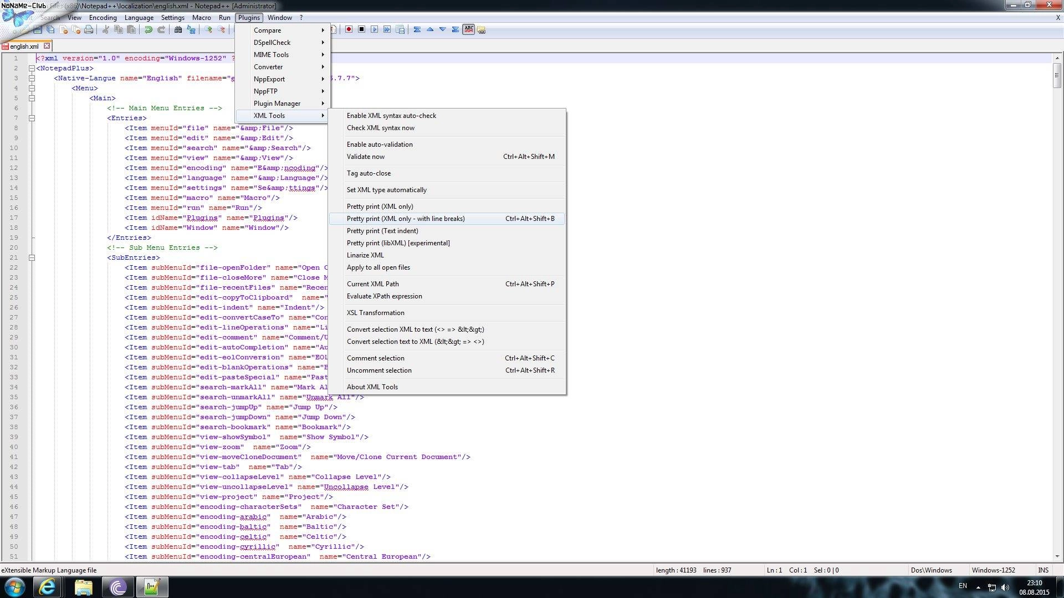This screenshot has height=598, width=1064.
Task: Click the Notepad++ taskbar icon
Action: [152, 587]
